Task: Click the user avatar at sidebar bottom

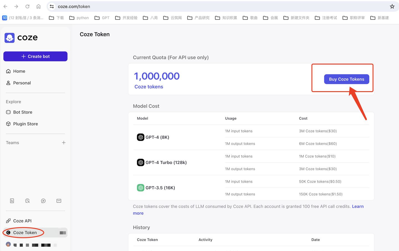Action: click(x=8, y=244)
